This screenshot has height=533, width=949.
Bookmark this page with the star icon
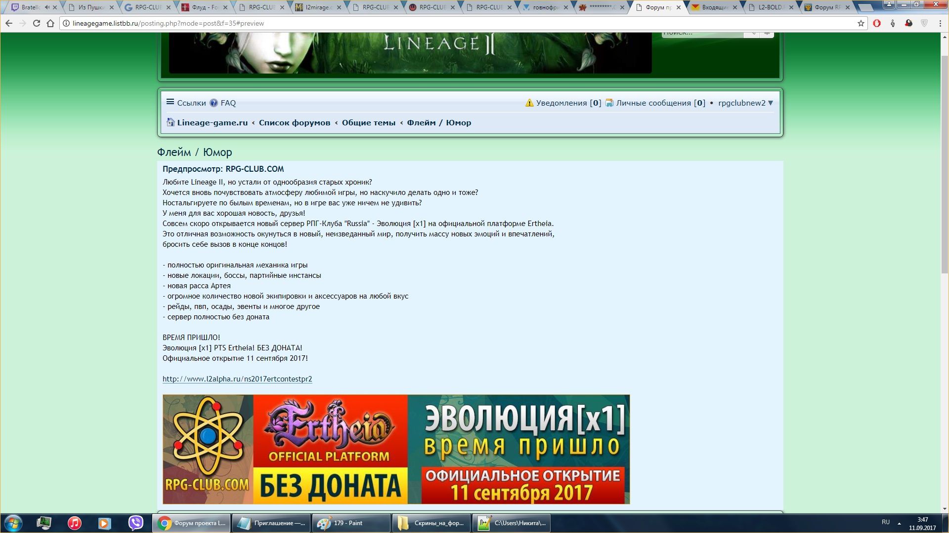click(x=861, y=23)
